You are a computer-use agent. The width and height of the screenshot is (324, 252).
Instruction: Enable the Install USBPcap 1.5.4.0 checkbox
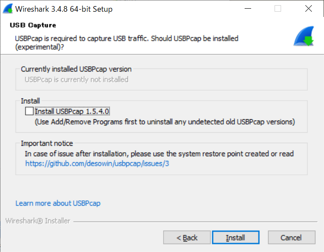(x=29, y=111)
